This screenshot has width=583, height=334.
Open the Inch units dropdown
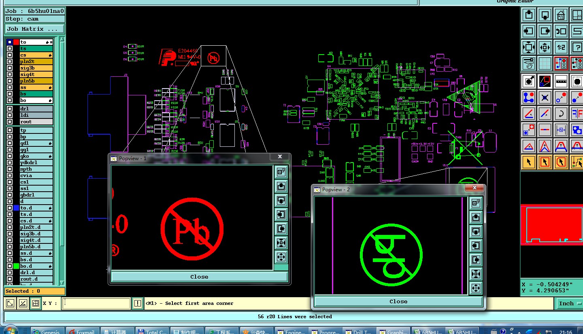click(x=569, y=303)
